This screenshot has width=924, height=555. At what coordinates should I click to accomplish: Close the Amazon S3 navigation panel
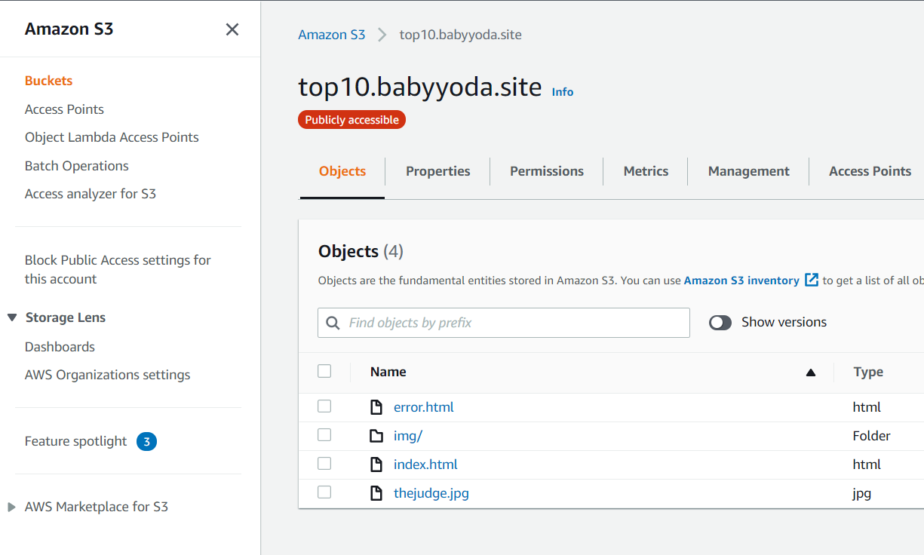coord(232,29)
